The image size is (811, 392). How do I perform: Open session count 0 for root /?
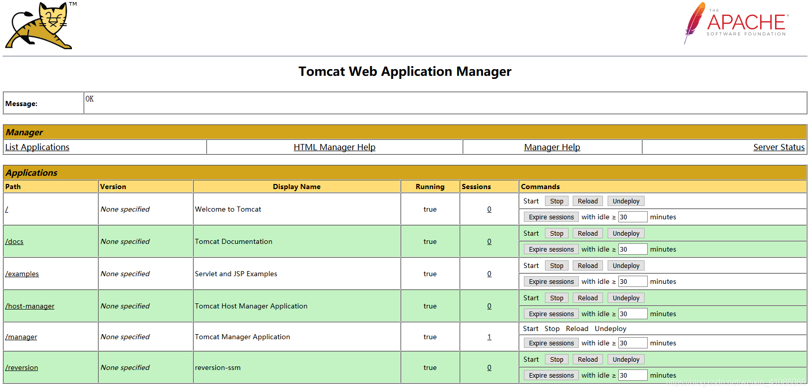(x=489, y=209)
